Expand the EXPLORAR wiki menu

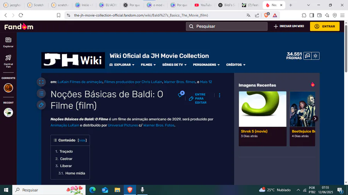[x=122, y=65]
